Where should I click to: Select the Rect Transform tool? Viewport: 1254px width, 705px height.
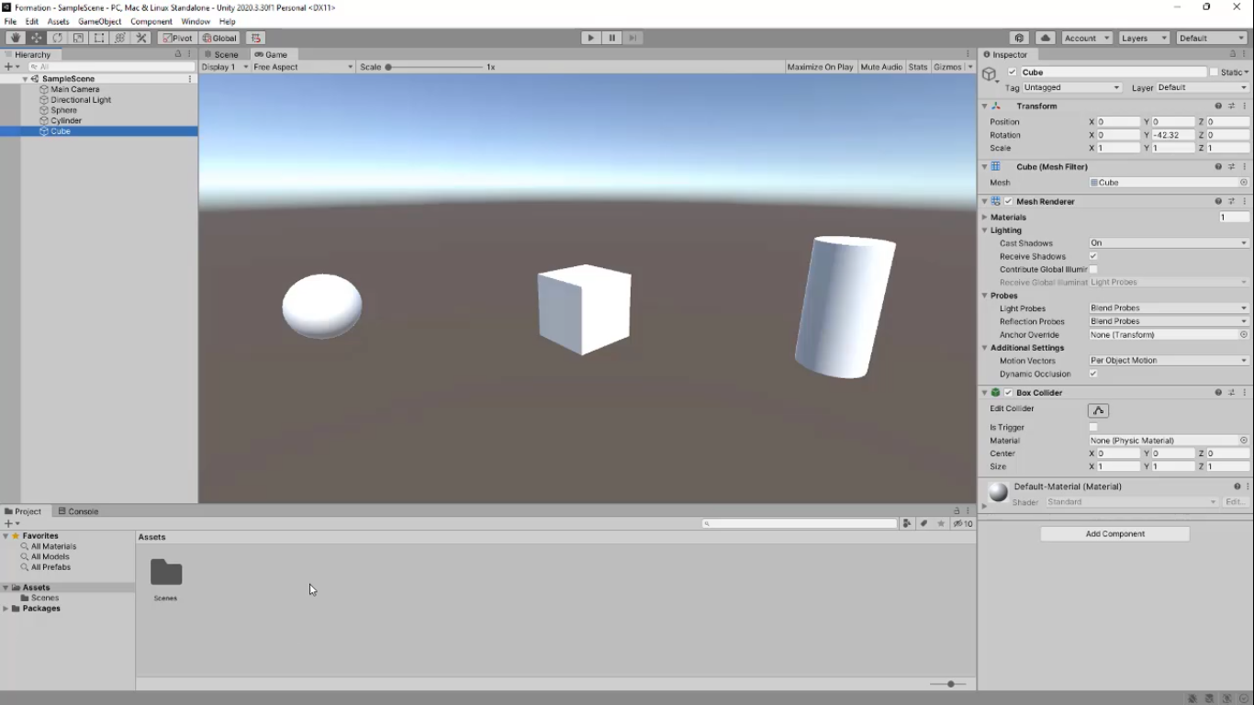pyautogui.click(x=99, y=38)
